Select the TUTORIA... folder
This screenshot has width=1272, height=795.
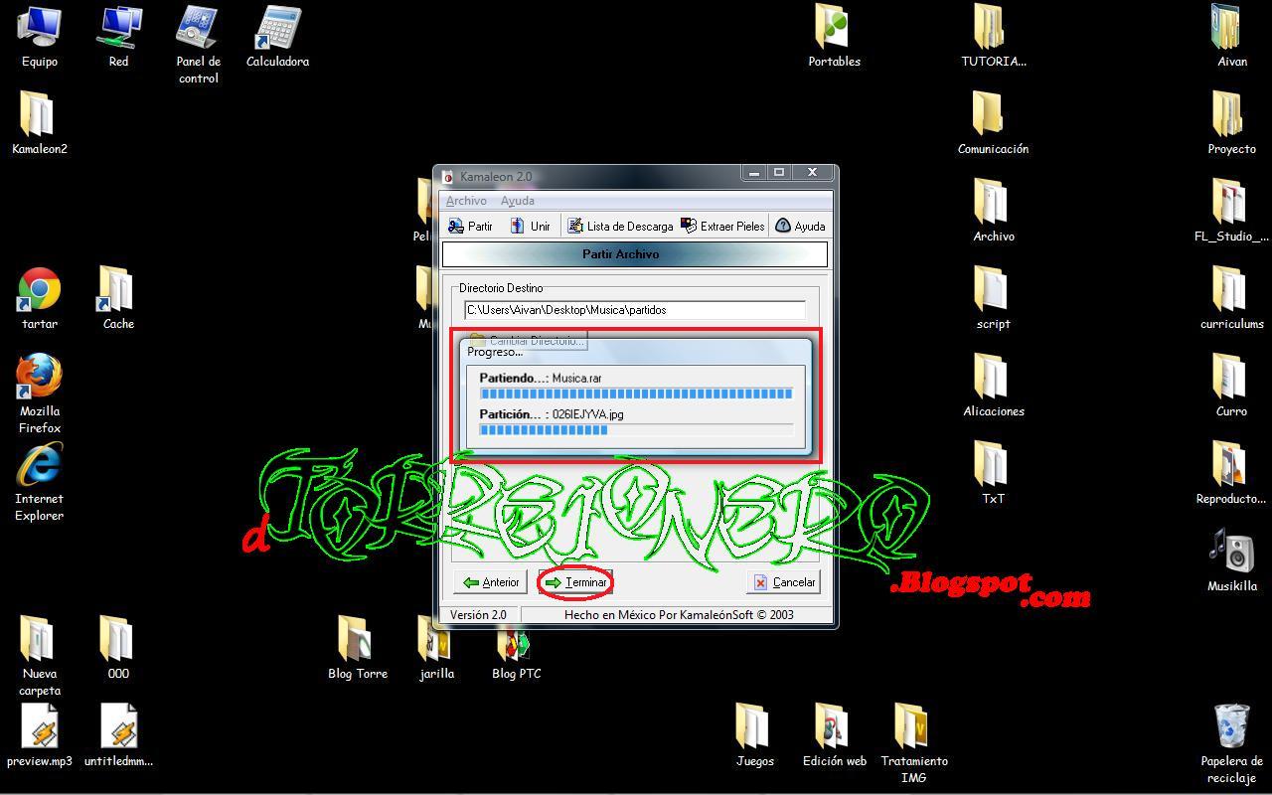[x=993, y=38]
